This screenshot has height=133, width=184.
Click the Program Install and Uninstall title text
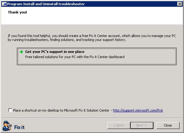(46, 4)
